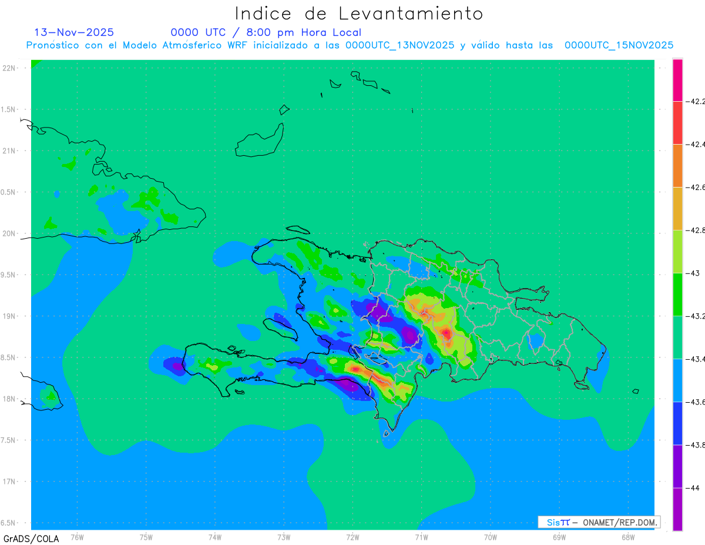Click the '68W' longitude label
The image size is (705, 545).
coord(628,537)
